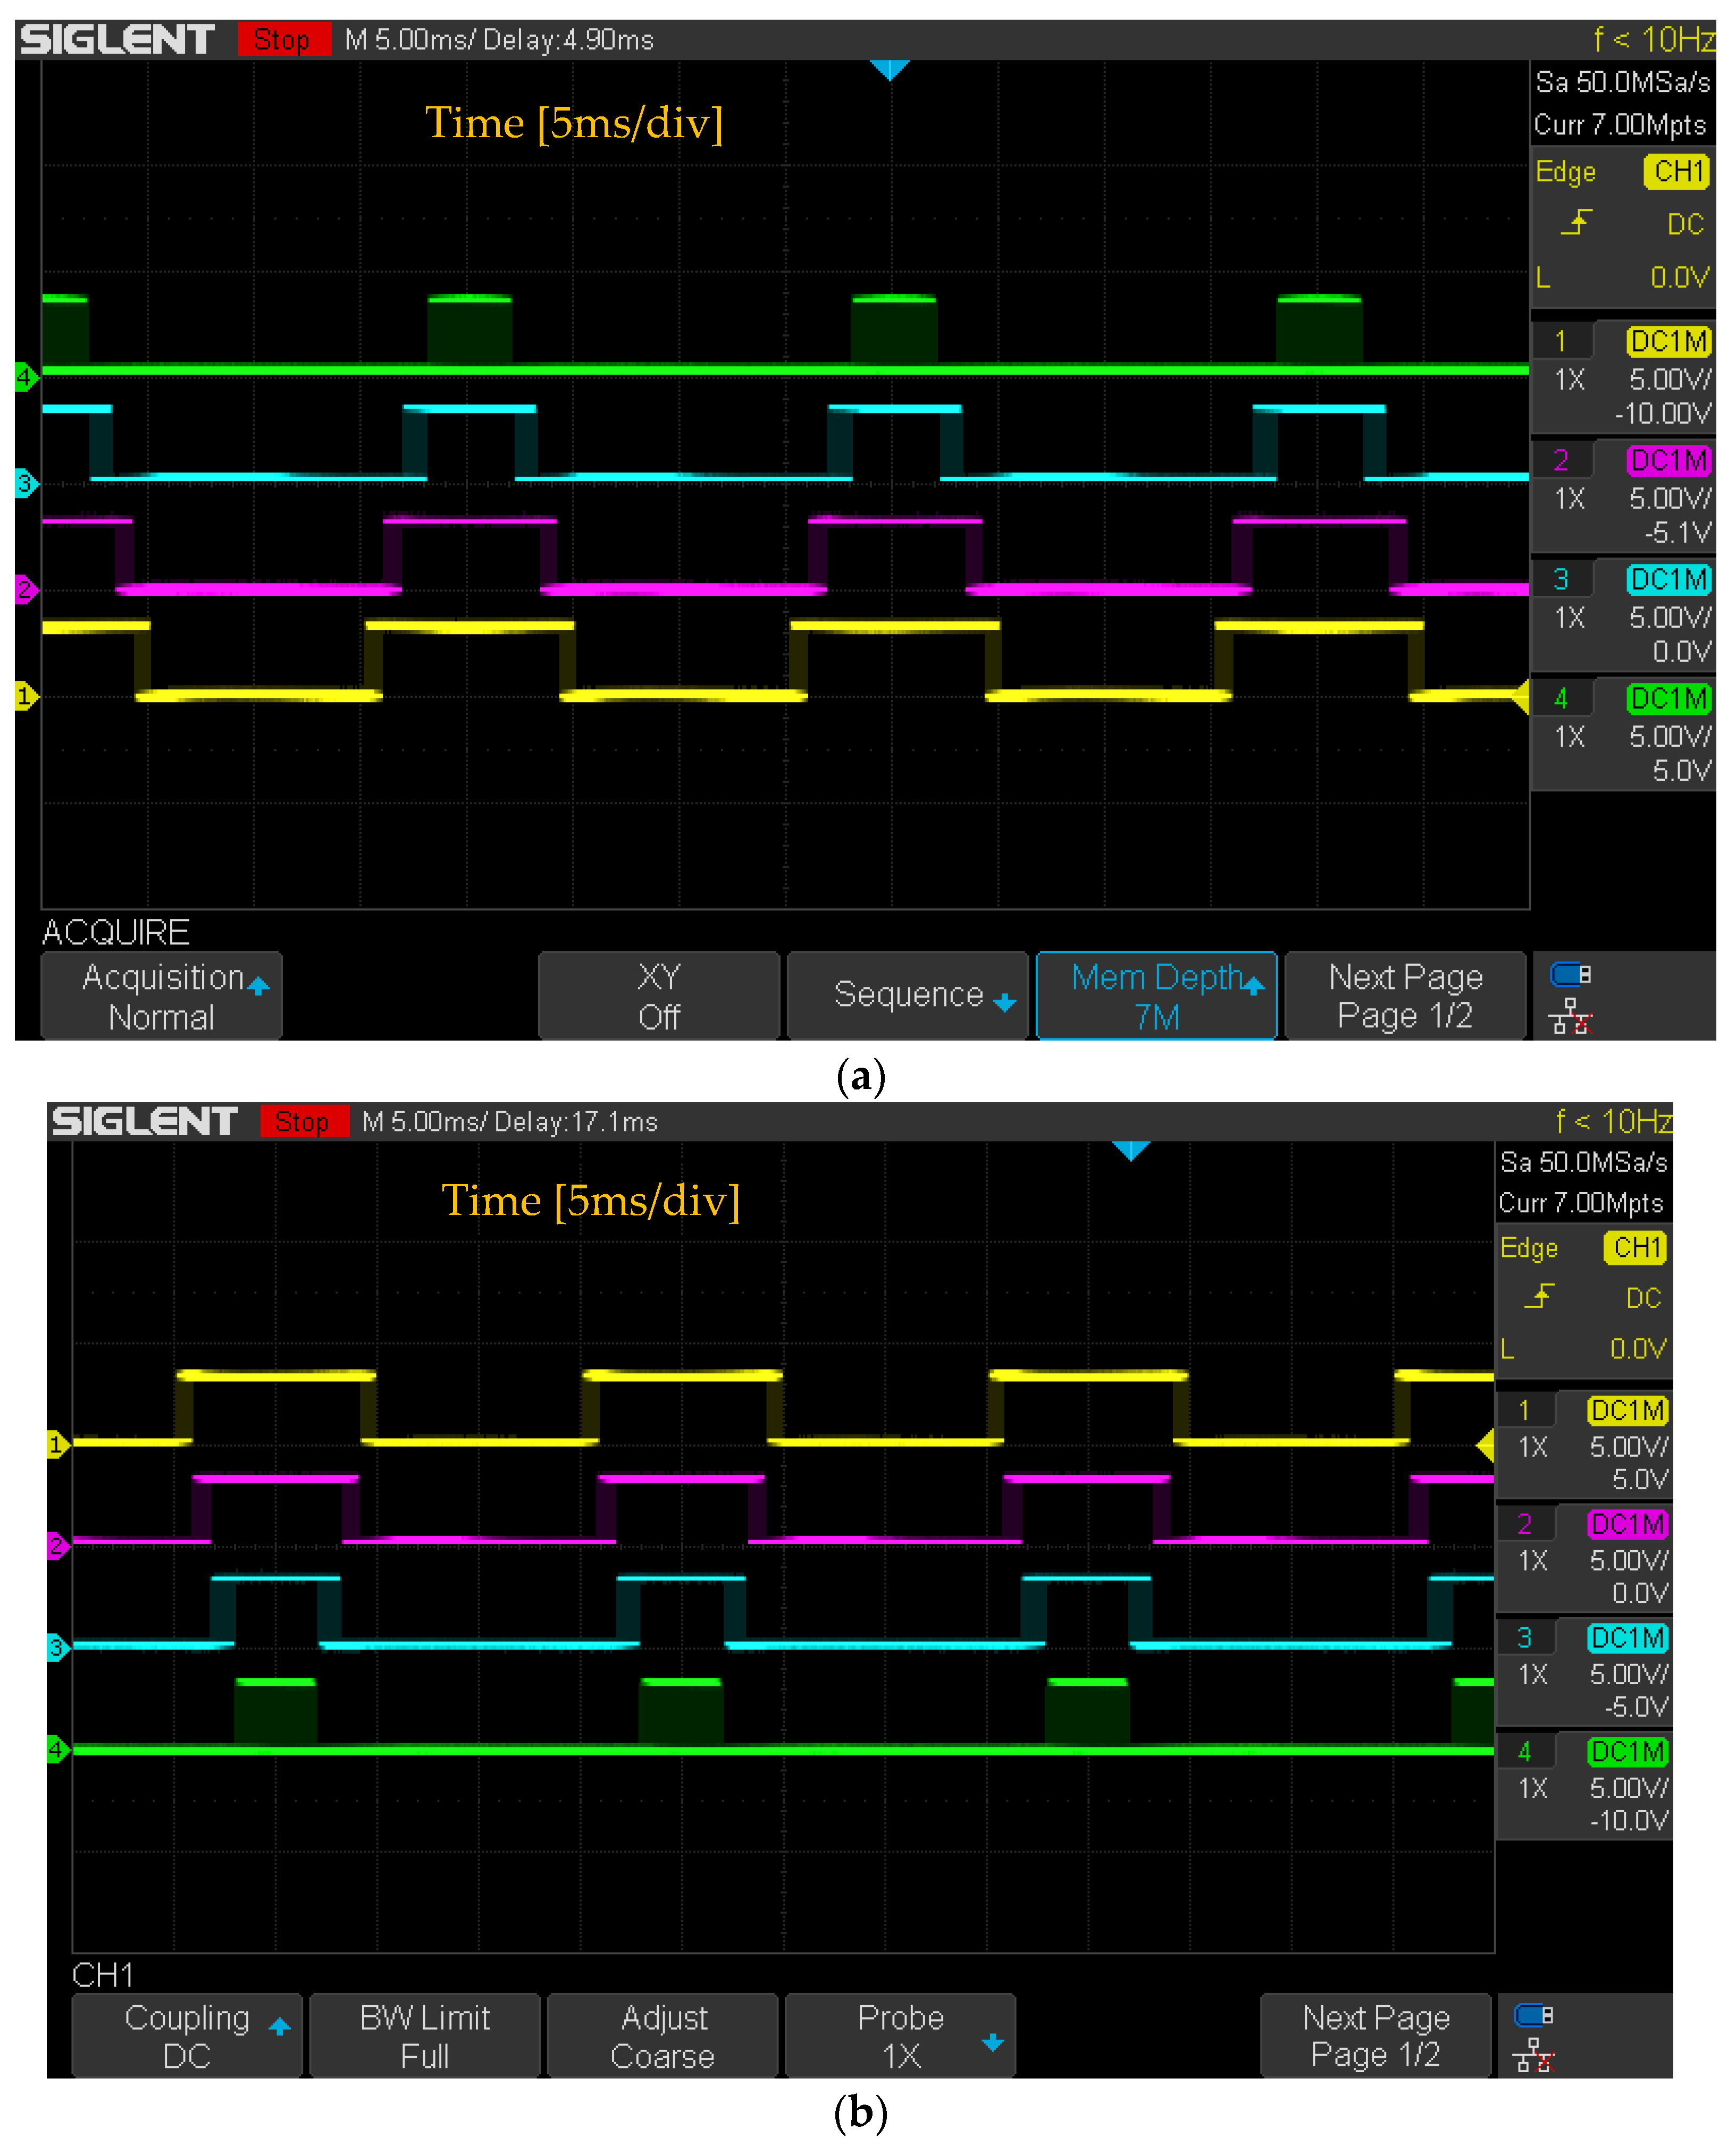Click the channel 1 yellow ground marker in bottom scope

tap(58, 1444)
